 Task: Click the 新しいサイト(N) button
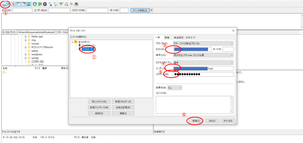point(99,101)
